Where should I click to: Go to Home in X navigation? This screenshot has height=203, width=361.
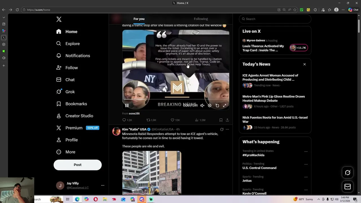(67, 32)
